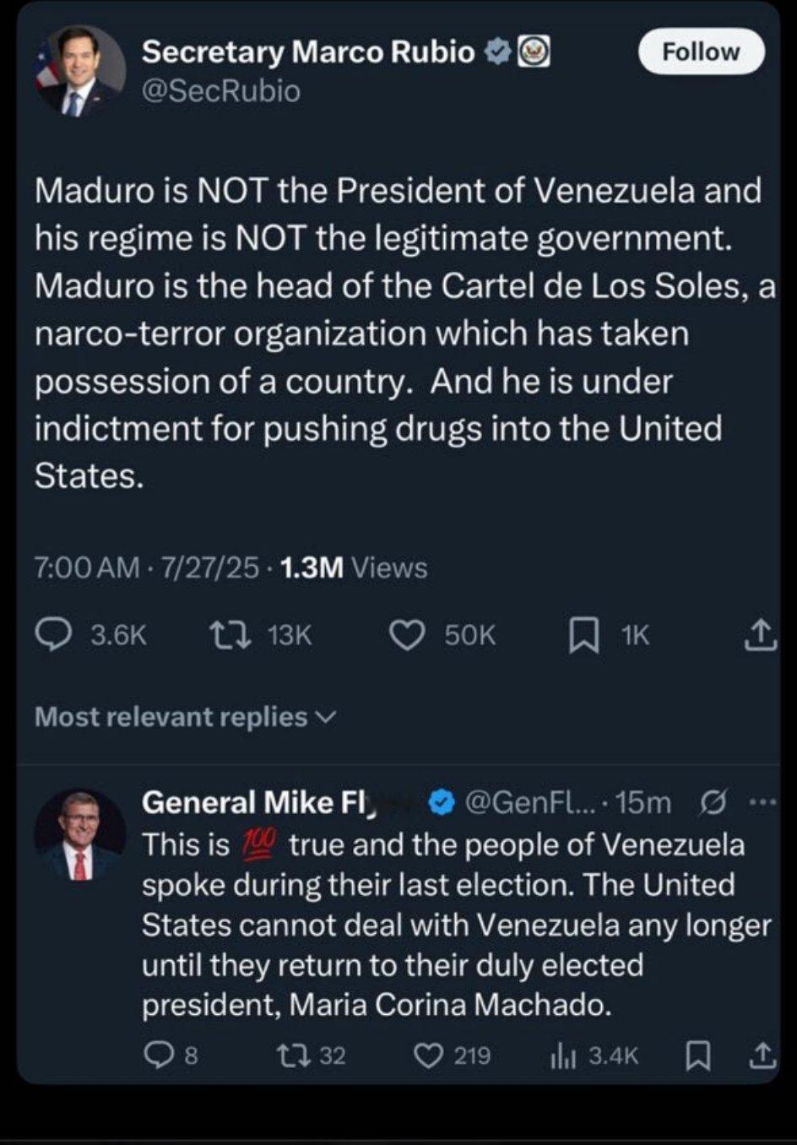
Task: Open General Mike's profile avatar
Action: 79,836
